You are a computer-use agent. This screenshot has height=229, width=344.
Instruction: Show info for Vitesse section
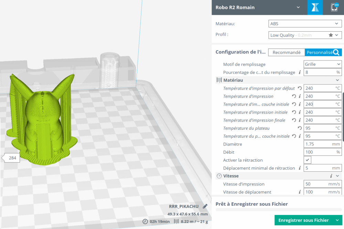pos(331,176)
